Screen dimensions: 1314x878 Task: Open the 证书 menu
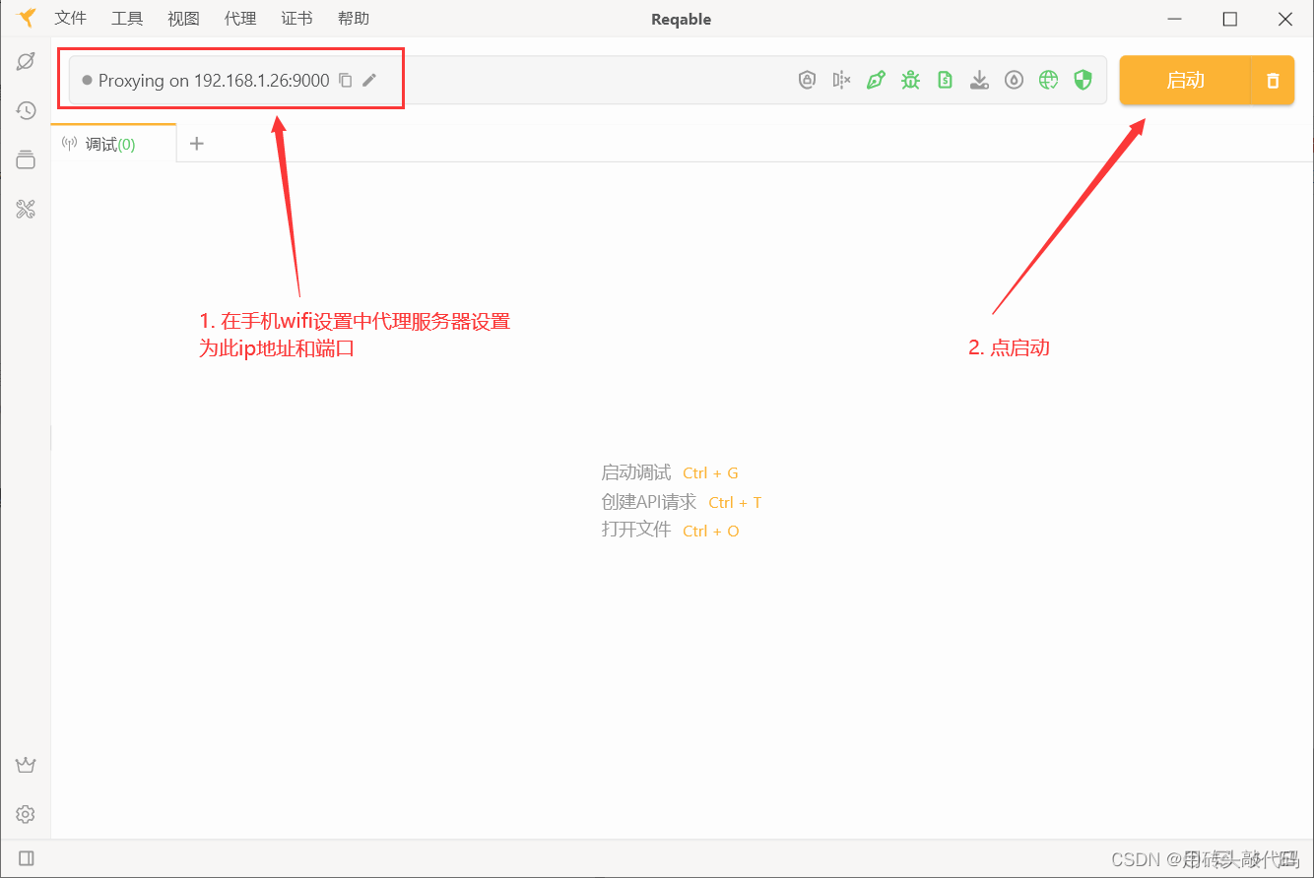coord(296,19)
